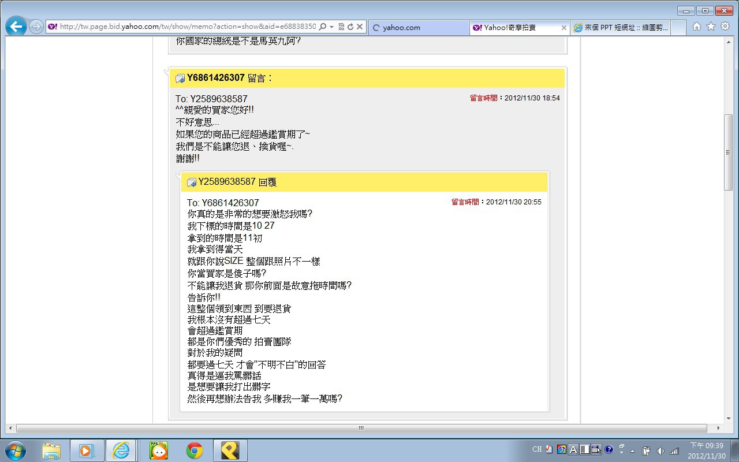This screenshot has width=739, height=462.
Task: Click the URL address field
Action: pos(185,27)
